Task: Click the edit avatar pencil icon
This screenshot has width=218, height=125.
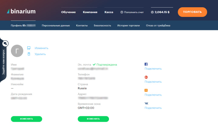Action: 29,48
